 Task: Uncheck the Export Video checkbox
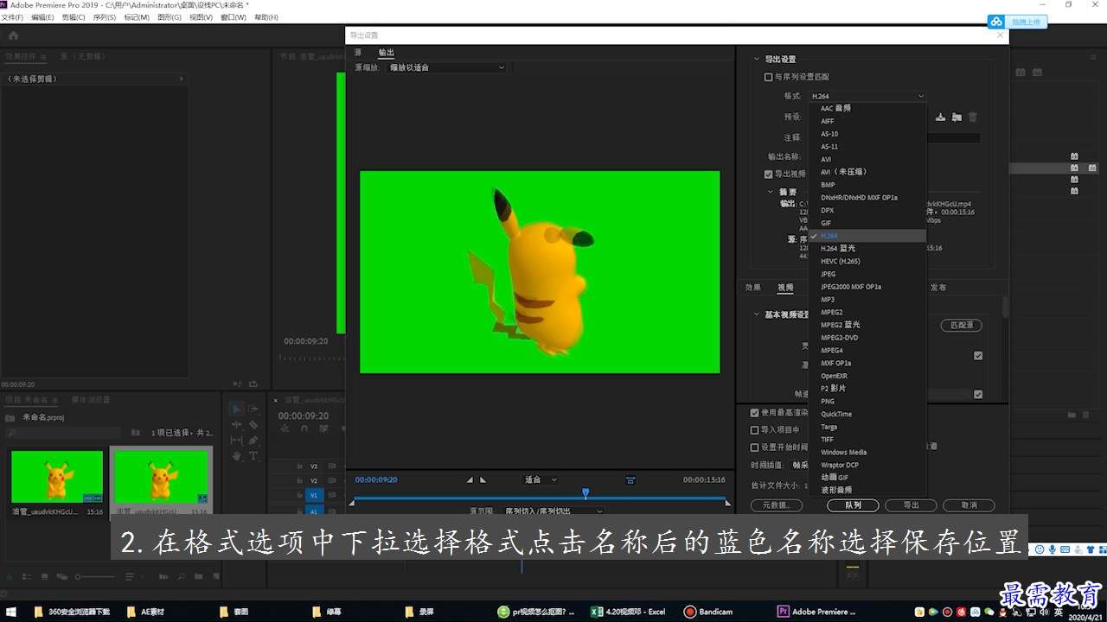[x=768, y=174]
